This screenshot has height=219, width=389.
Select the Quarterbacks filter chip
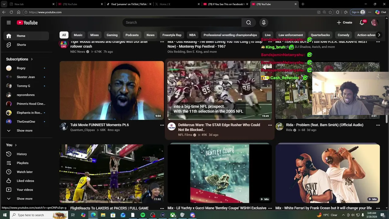coord(320,35)
